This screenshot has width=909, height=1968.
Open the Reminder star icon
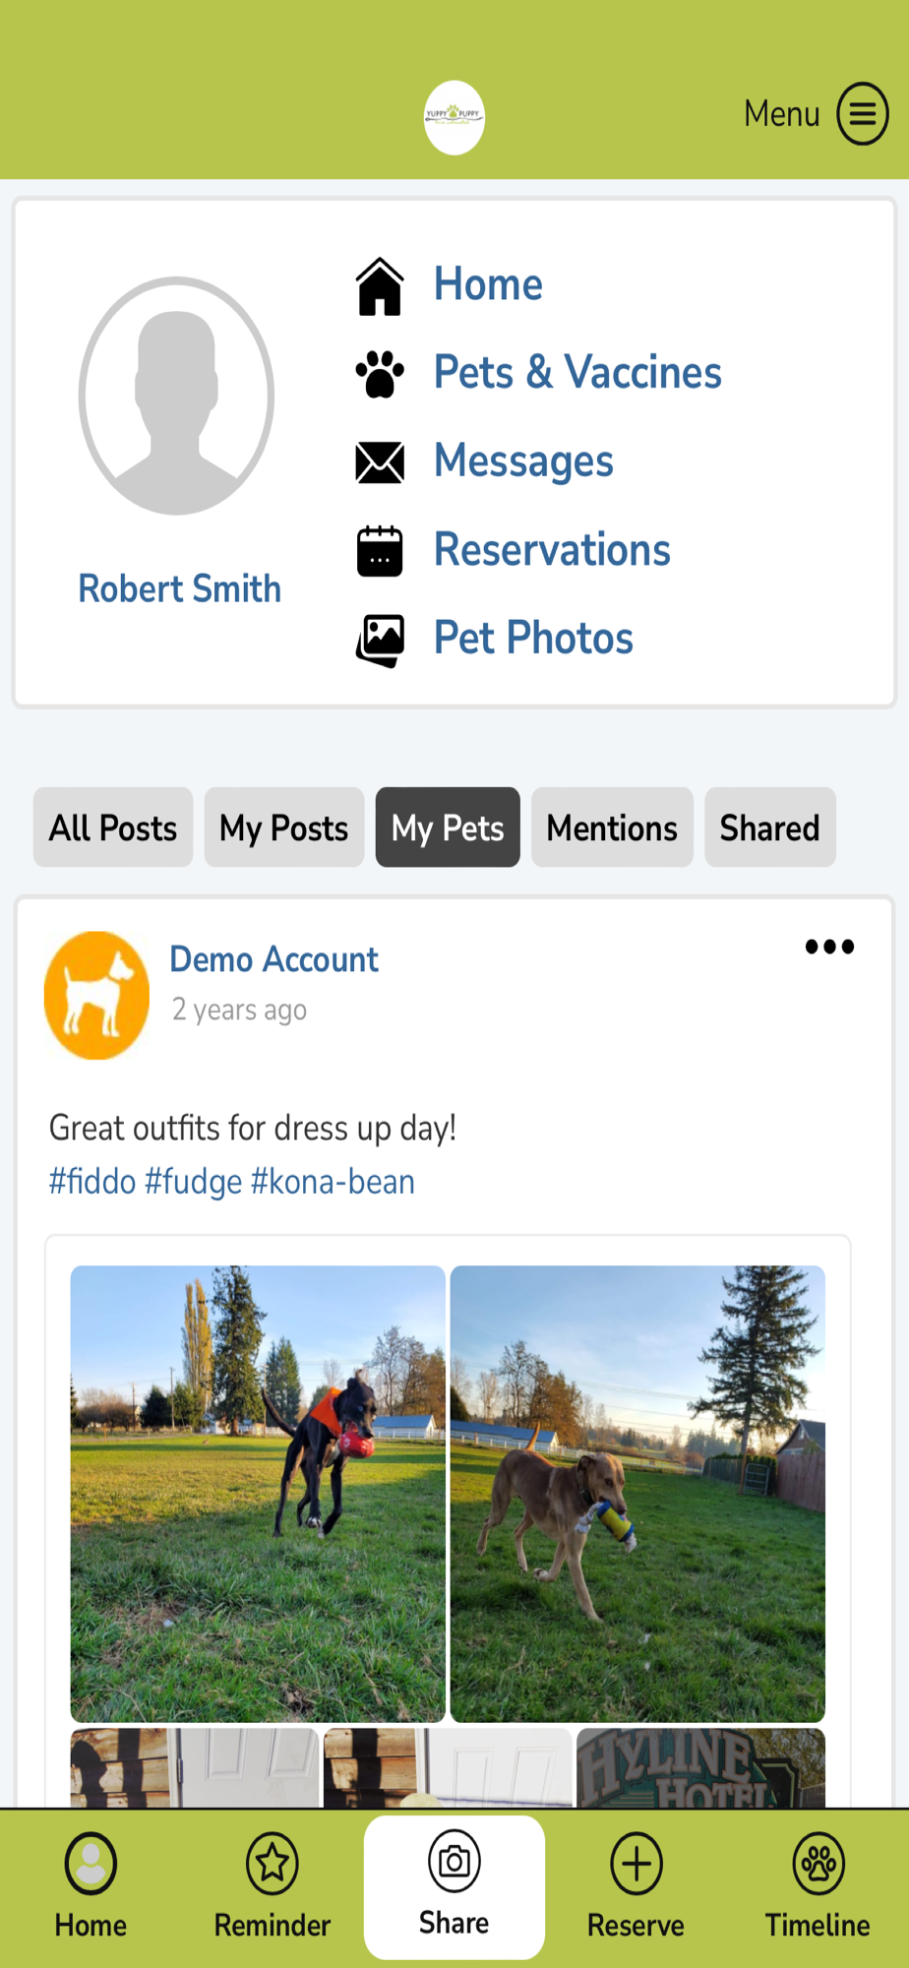pos(273,1863)
